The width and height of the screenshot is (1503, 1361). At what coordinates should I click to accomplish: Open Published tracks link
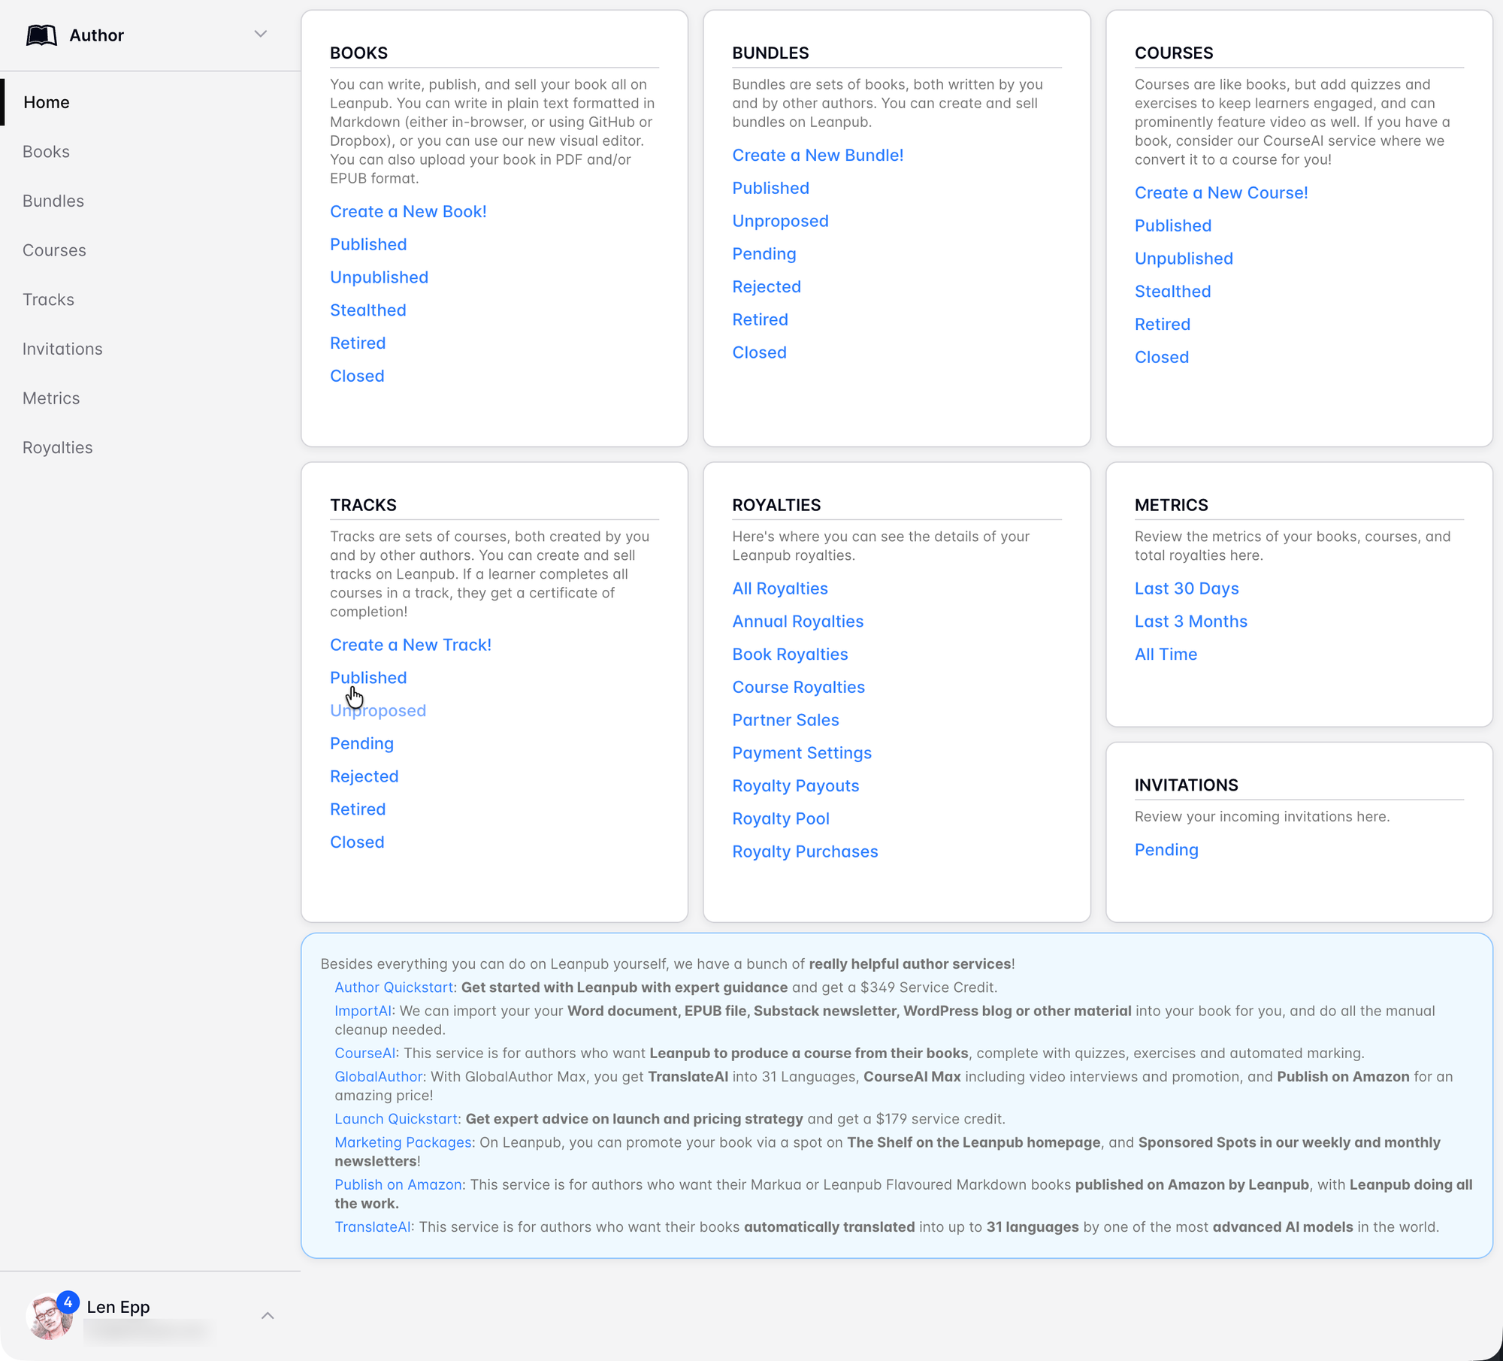click(x=368, y=678)
